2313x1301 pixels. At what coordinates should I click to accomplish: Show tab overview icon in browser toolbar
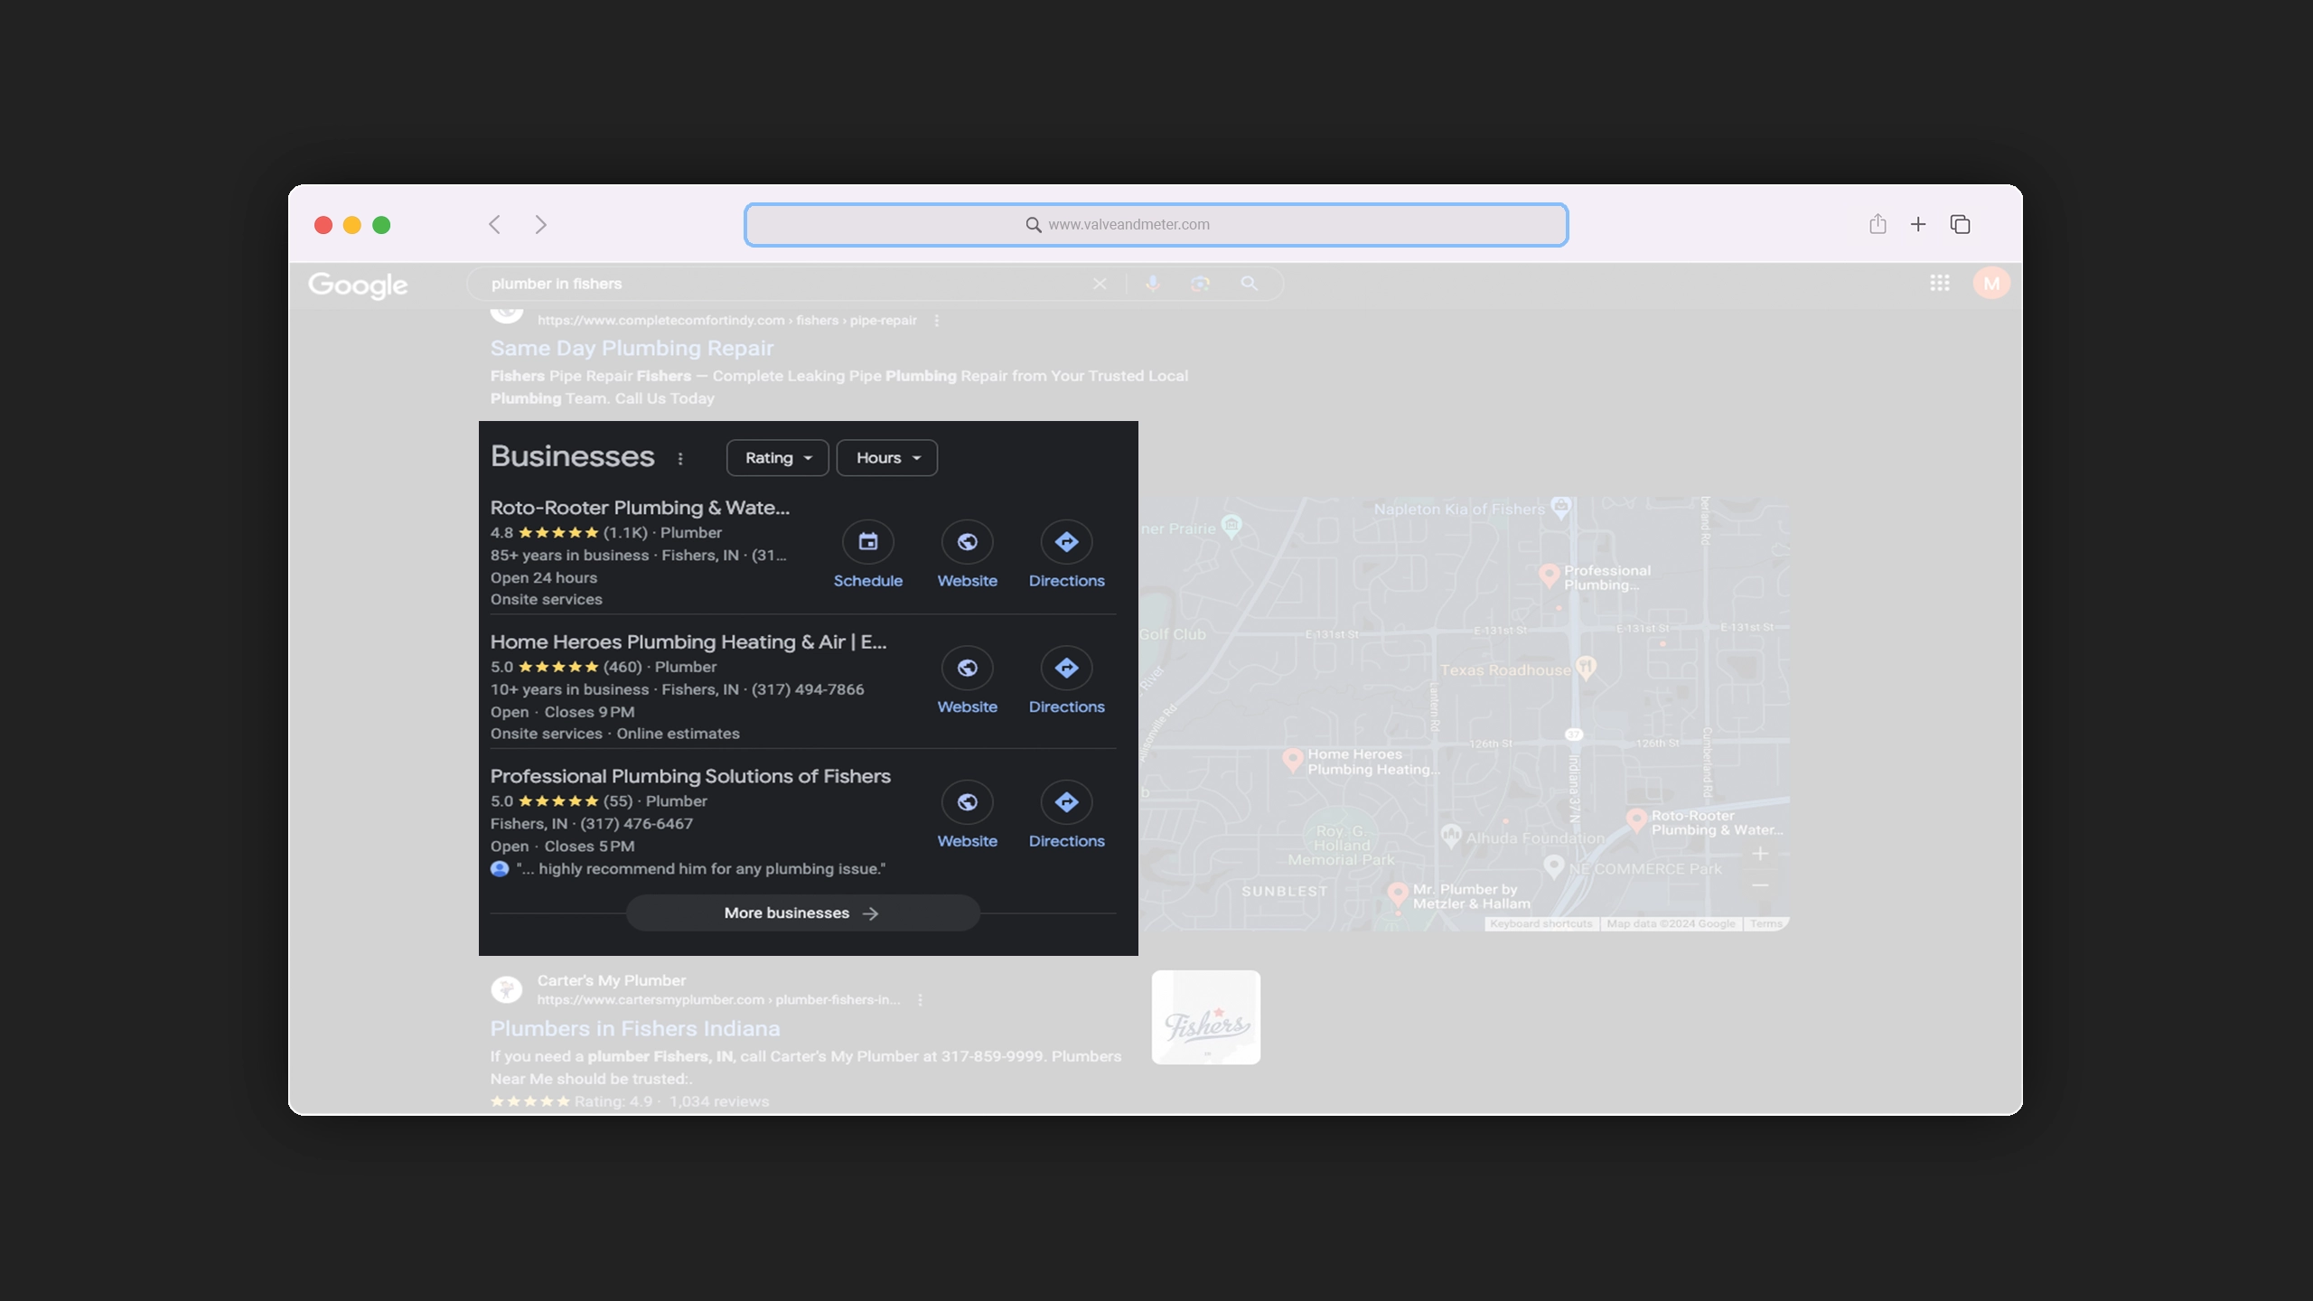[x=1960, y=224]
